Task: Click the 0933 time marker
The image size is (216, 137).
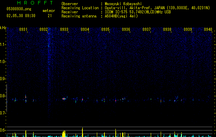Action: [x=64, y=29]
